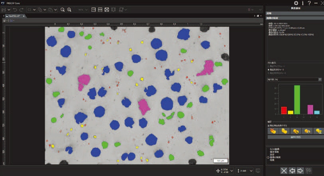Go to the 結果 step
Image resolution: width=324 pixels, height=176 pixels.
point(272,160)
